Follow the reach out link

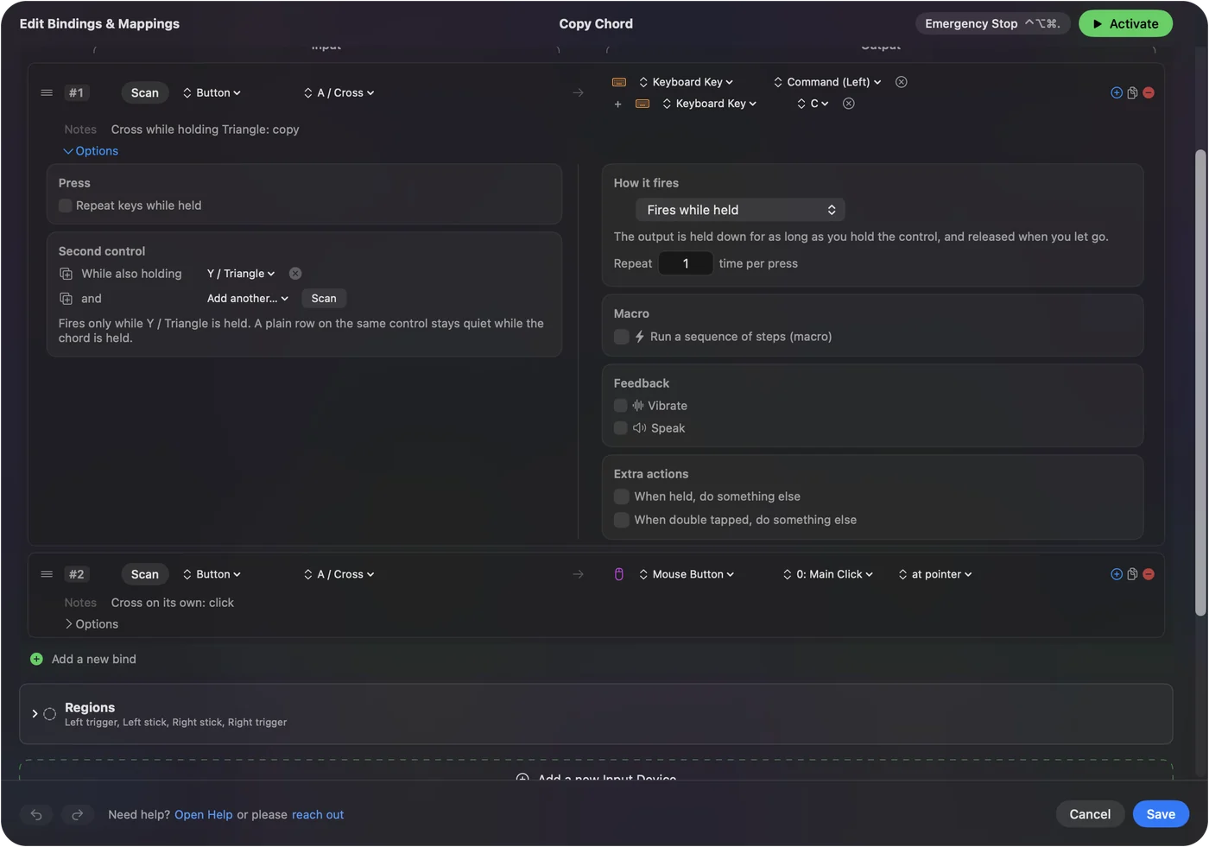click(x=318, y=815)
